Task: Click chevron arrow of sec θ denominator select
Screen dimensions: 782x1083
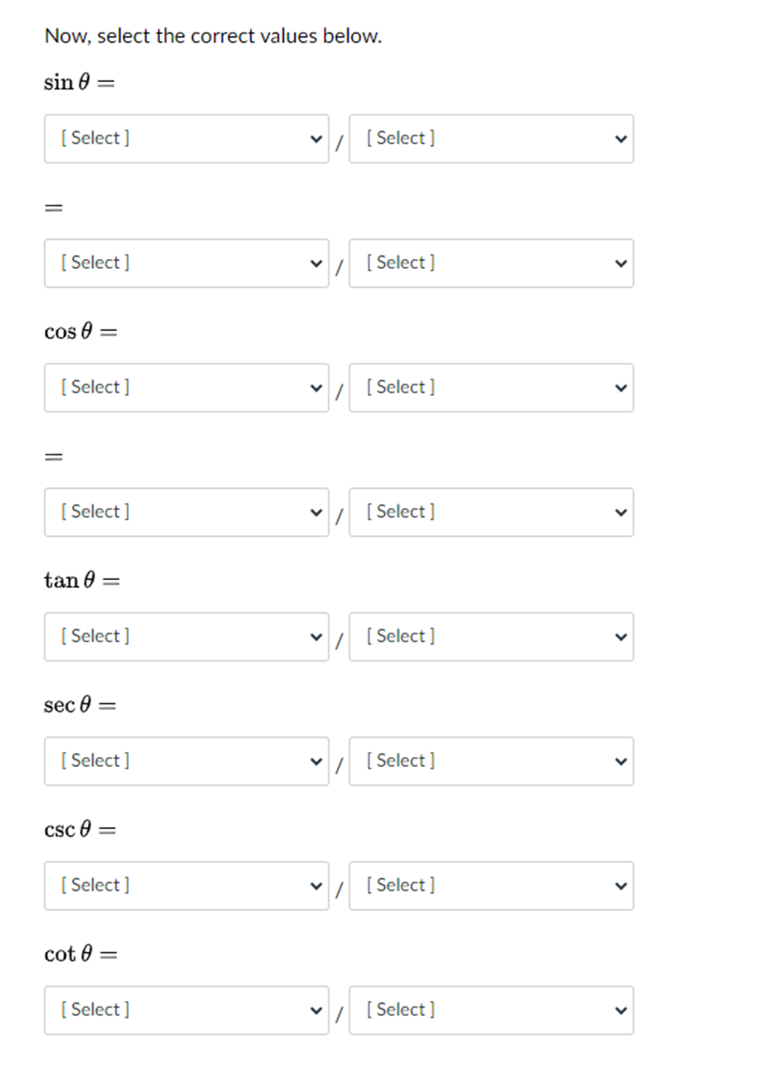Action: tap(620, 762)
